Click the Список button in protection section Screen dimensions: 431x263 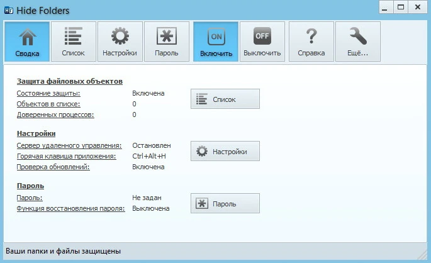[x=225, y=99]
